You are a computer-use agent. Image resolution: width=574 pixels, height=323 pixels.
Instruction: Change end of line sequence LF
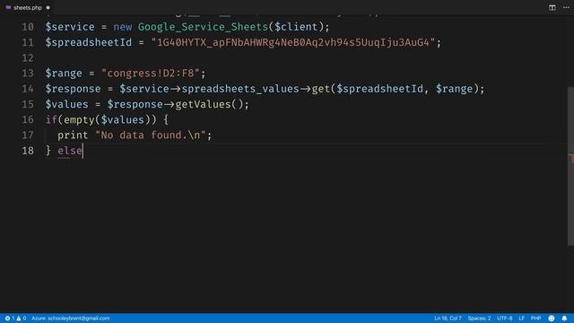522,319
